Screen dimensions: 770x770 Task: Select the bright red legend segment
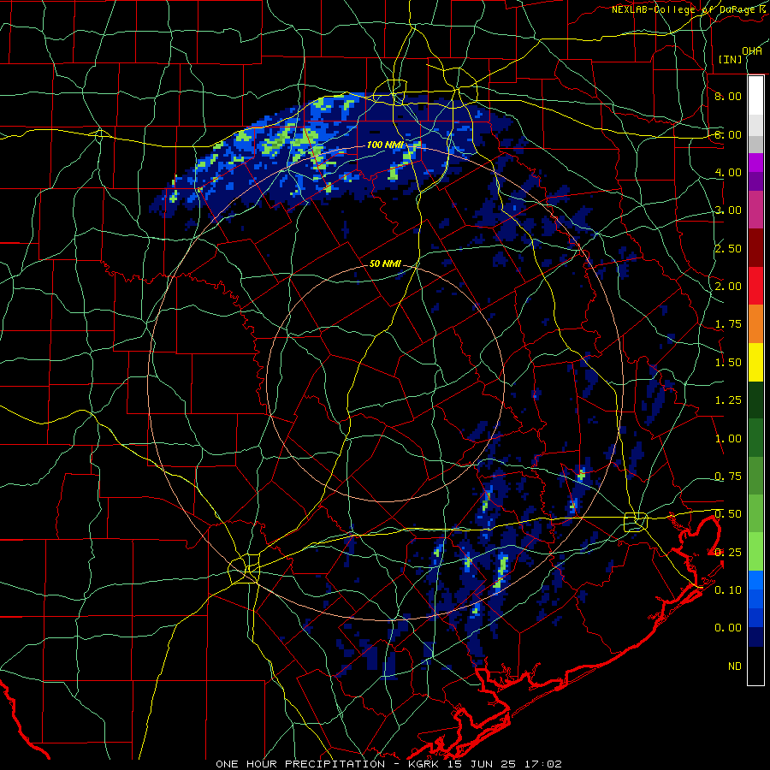tap(755, 286)
